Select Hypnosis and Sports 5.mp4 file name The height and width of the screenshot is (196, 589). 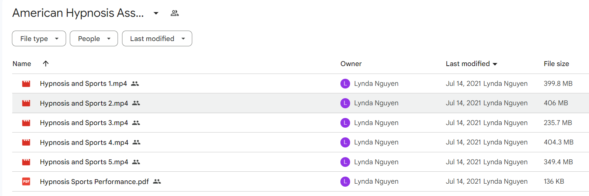[84, 162]
